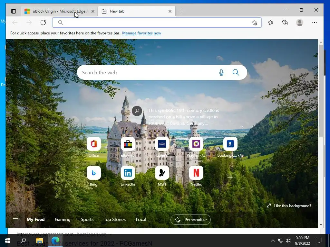Select the Top Stories feed tab
The height and width of the screenshot is (247, 330).
click(x=115, y=219)
